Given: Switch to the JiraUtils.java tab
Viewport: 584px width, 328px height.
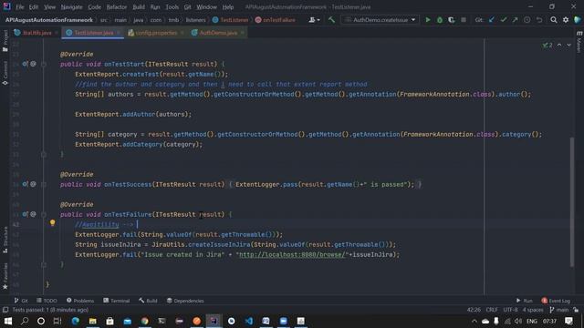Looking at the screenshot, I should [36, 33].
